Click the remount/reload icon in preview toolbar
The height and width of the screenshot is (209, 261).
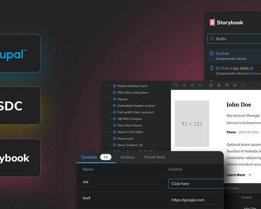coord(177,85)
